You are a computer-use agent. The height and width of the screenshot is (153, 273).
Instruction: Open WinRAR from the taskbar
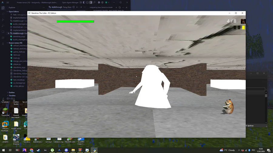coord(80,150)
